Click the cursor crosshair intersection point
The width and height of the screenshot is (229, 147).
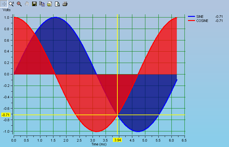point(118,115)
